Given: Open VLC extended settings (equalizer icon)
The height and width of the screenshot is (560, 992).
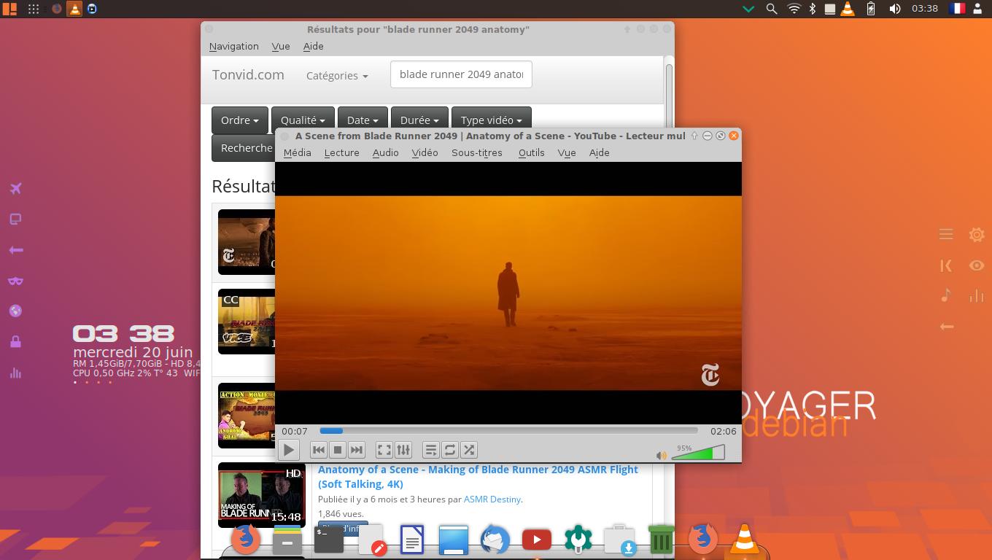Looking at the screenshot, I should (403, 450).
